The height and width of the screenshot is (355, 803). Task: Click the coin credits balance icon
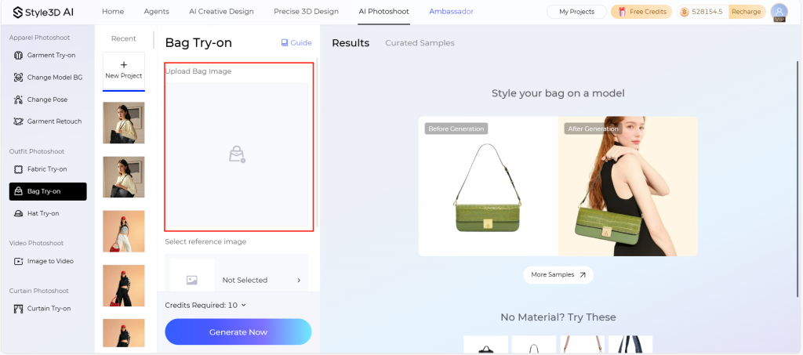[x=684, y=12]
